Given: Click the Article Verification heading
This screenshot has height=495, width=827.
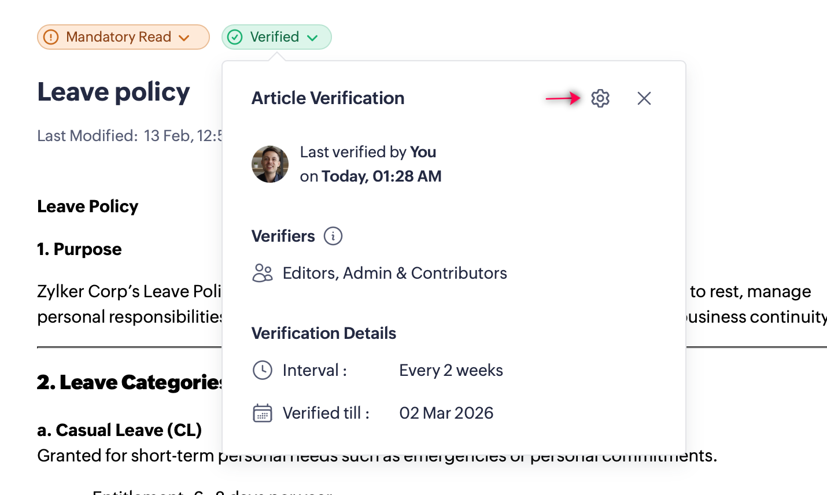Looking at the screenshot, I should pyautogui.click(x=328, y=98).
